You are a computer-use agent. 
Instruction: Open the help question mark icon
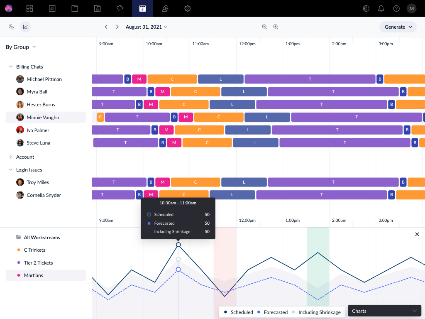click(396, 8)
